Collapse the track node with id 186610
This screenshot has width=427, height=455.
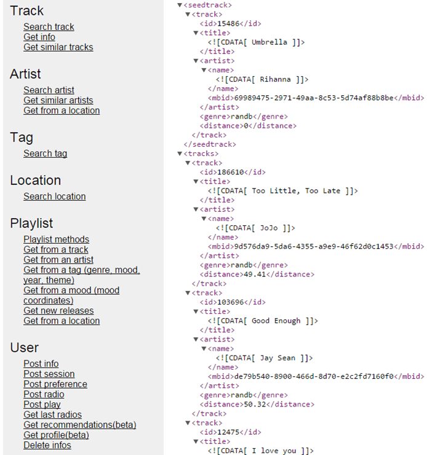[188, 163]
